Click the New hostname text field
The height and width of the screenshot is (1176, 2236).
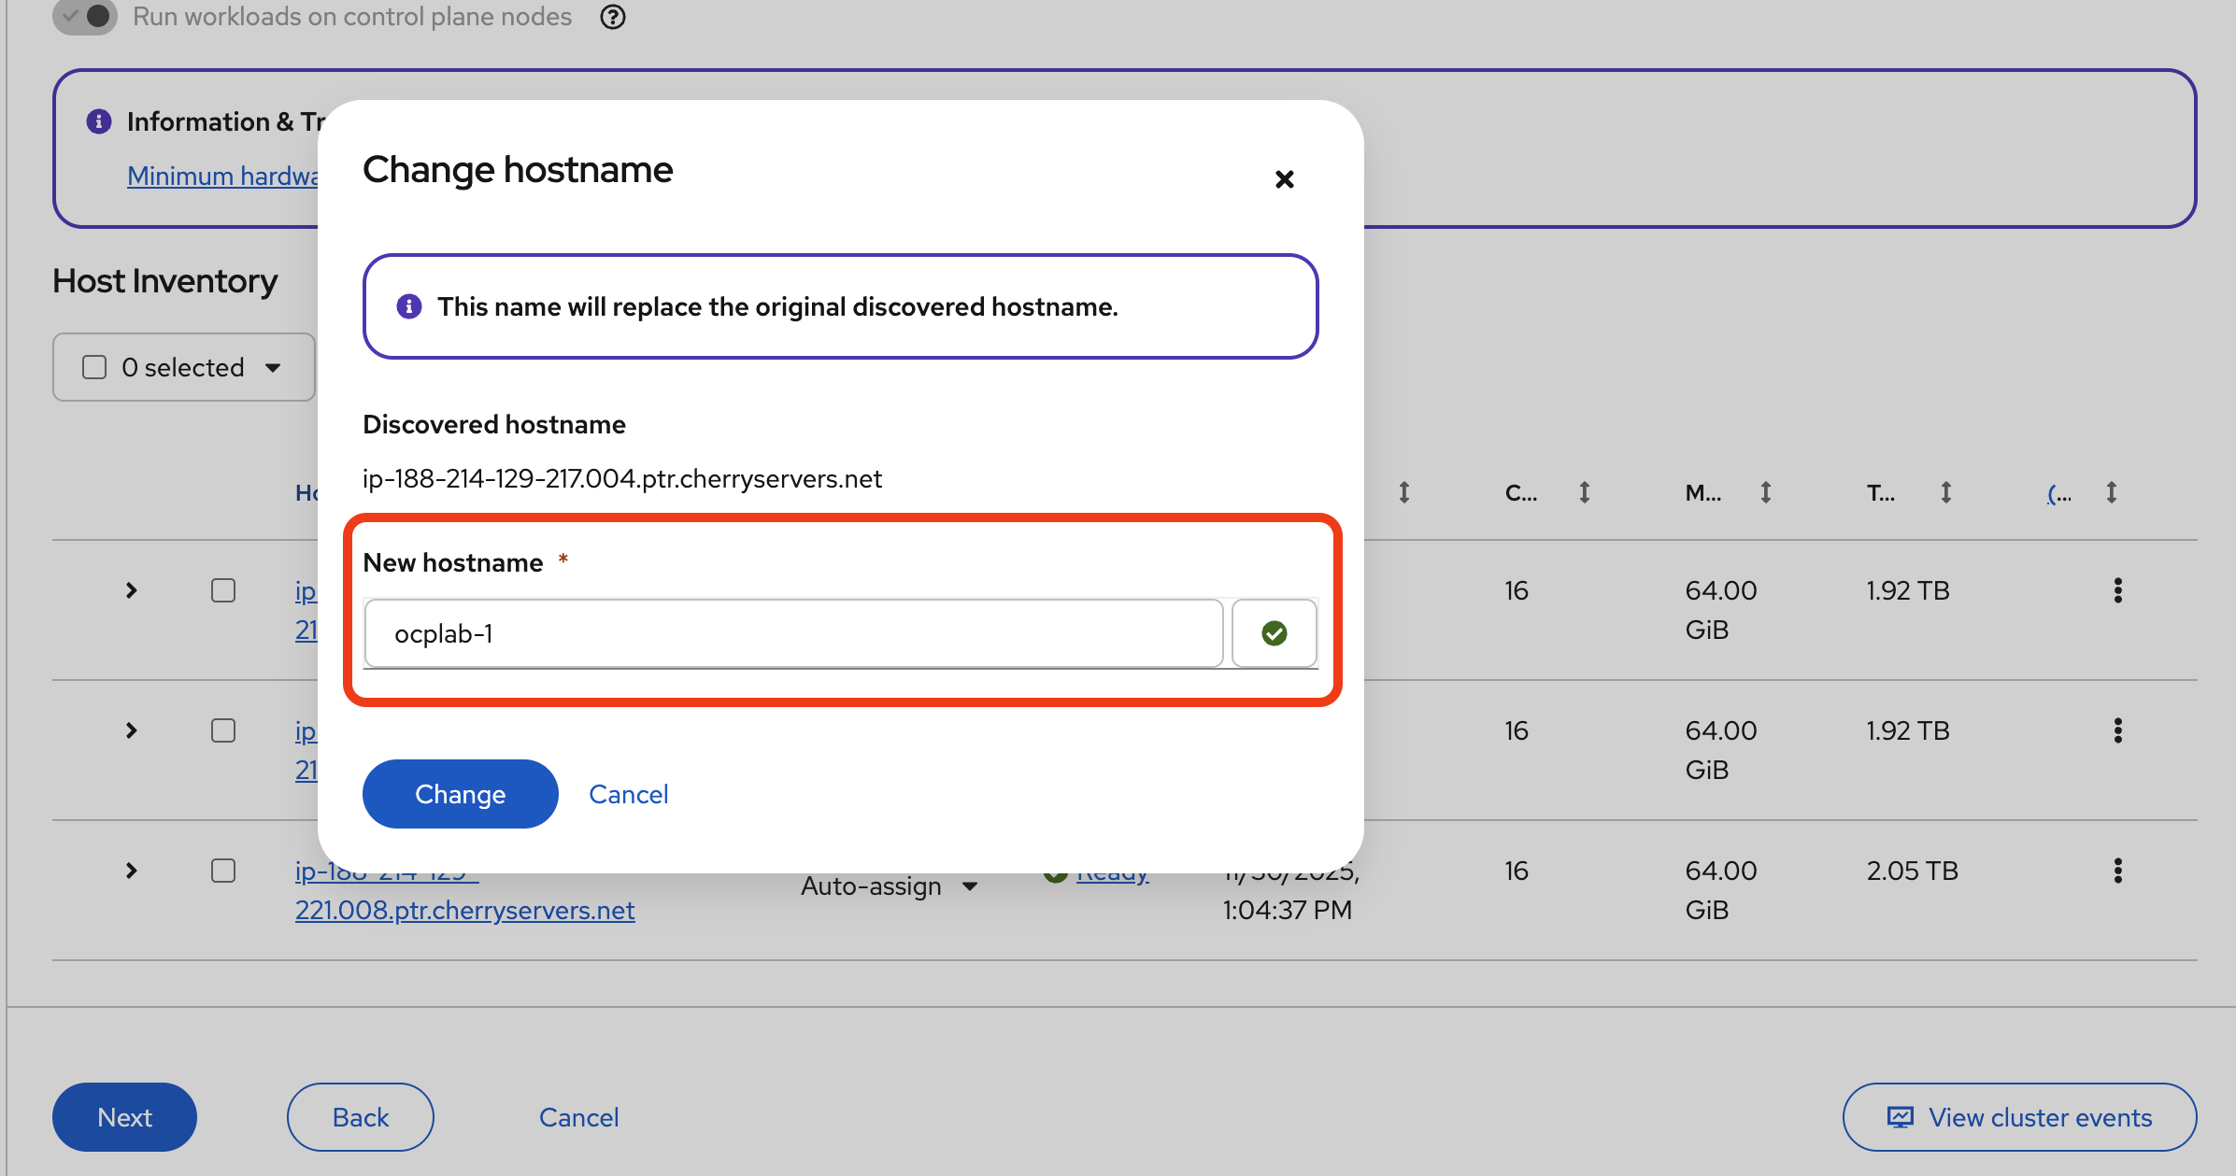tap(792, 633)
